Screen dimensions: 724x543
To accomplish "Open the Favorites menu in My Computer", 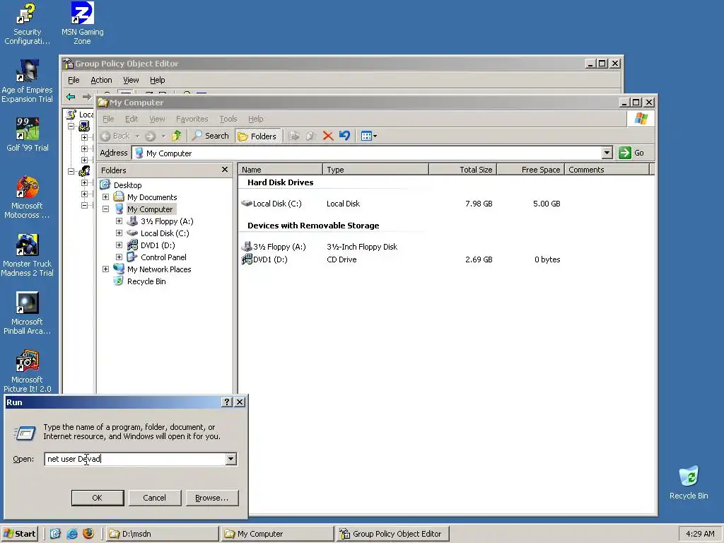I will 192,119.
